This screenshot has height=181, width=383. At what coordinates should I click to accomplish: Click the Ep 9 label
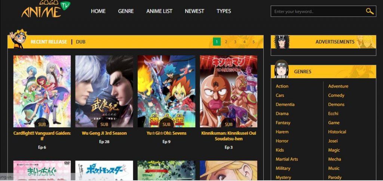(x=166, y=142)
